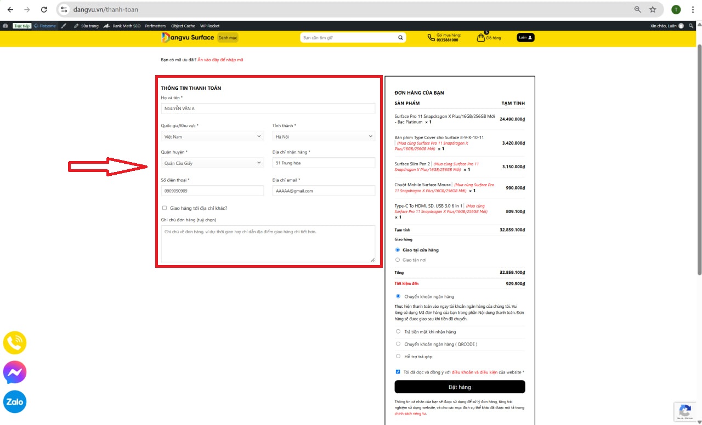Open the Object Cache admin menu
Screen dimensions: 702x425
[x=183, y=26]
